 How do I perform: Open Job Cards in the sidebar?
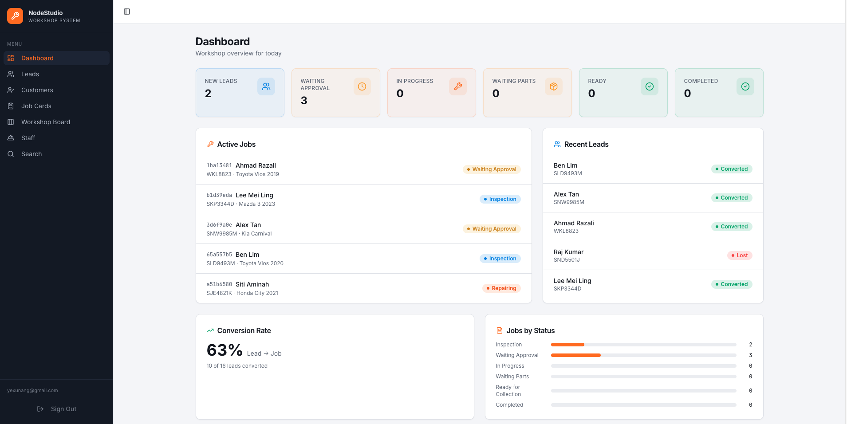click(56, 106)
